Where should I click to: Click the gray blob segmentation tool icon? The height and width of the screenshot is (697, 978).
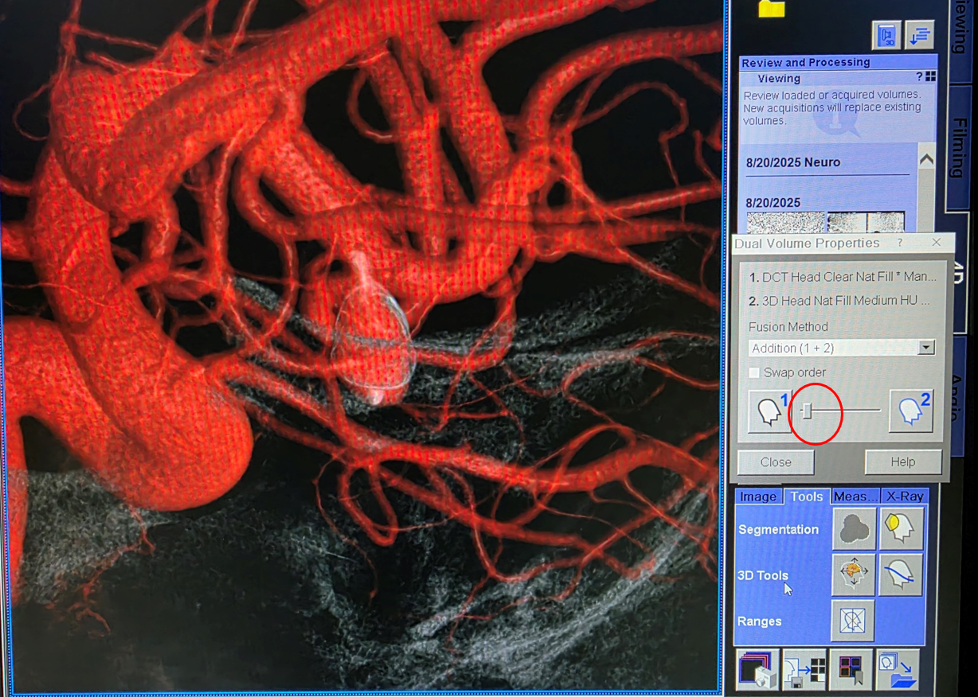point(854,529)
